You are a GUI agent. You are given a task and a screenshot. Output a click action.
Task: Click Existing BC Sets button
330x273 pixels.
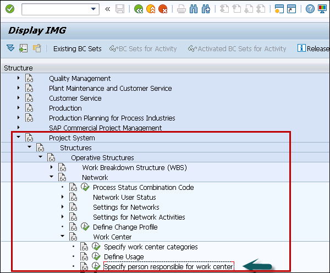[x=77, y=49]
